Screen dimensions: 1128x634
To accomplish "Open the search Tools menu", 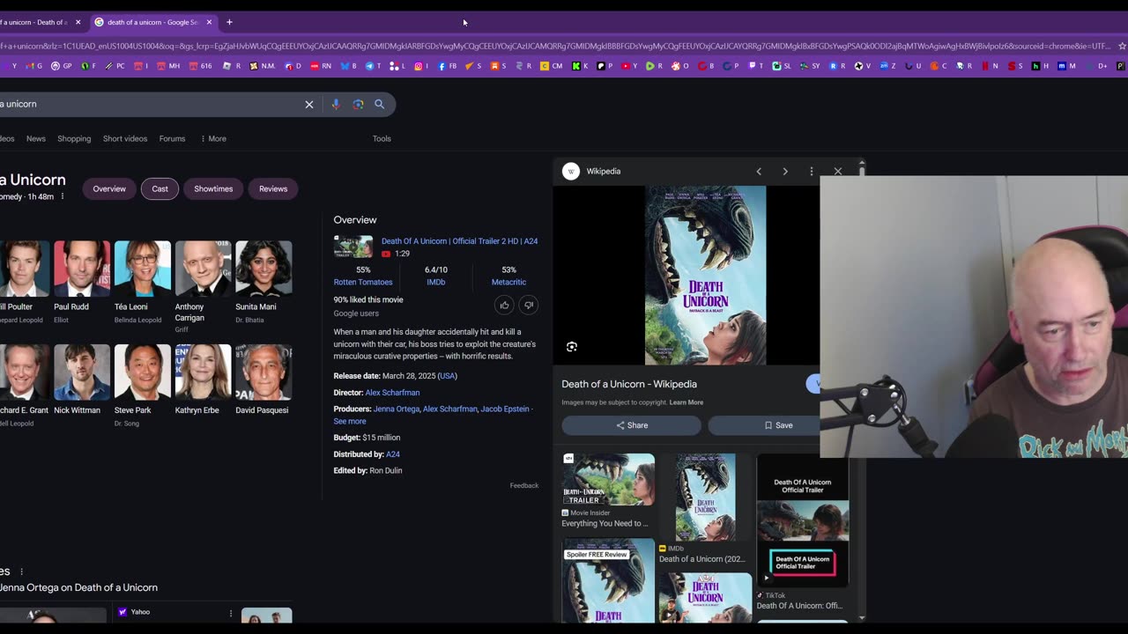I will (x=382, y=138).
